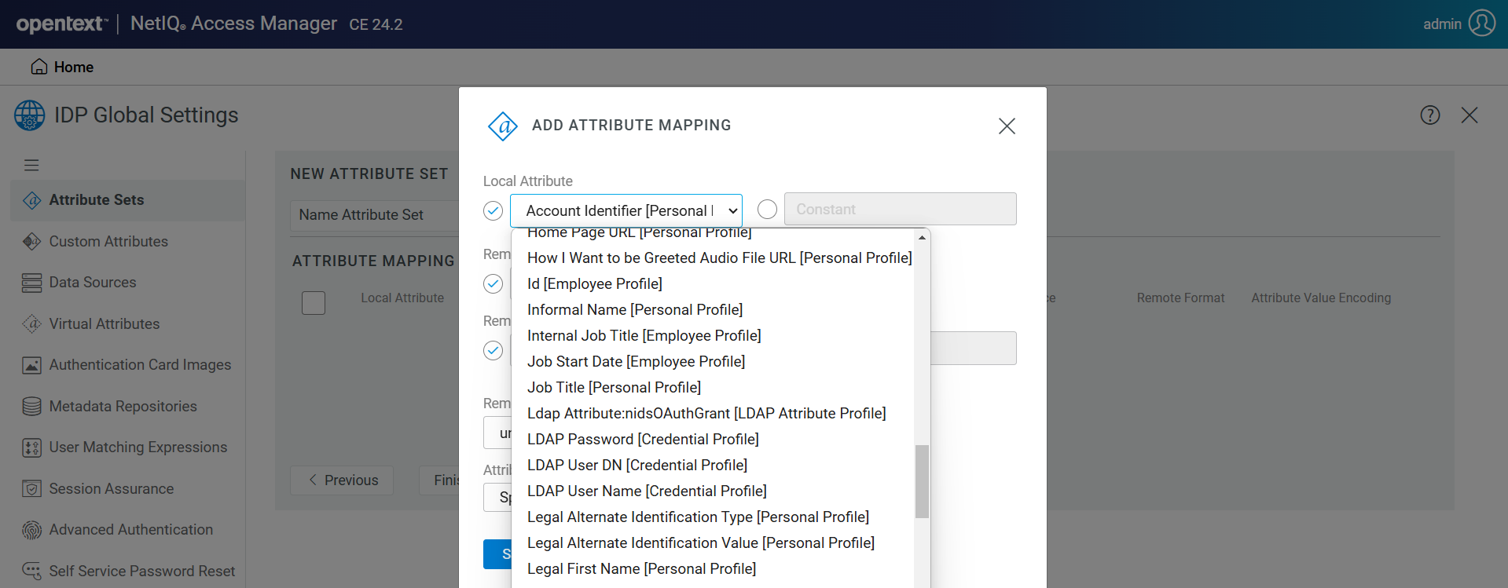Click Remote Format column header
Screen dimensions: 1508x588
click(x=1180, y=298)
